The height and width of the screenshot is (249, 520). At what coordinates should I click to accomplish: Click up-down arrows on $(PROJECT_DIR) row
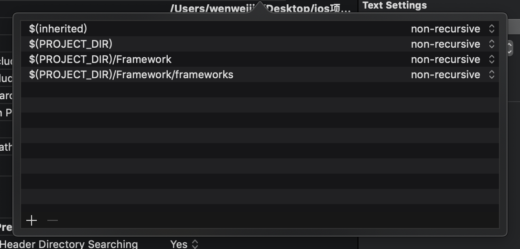point(491,44)
